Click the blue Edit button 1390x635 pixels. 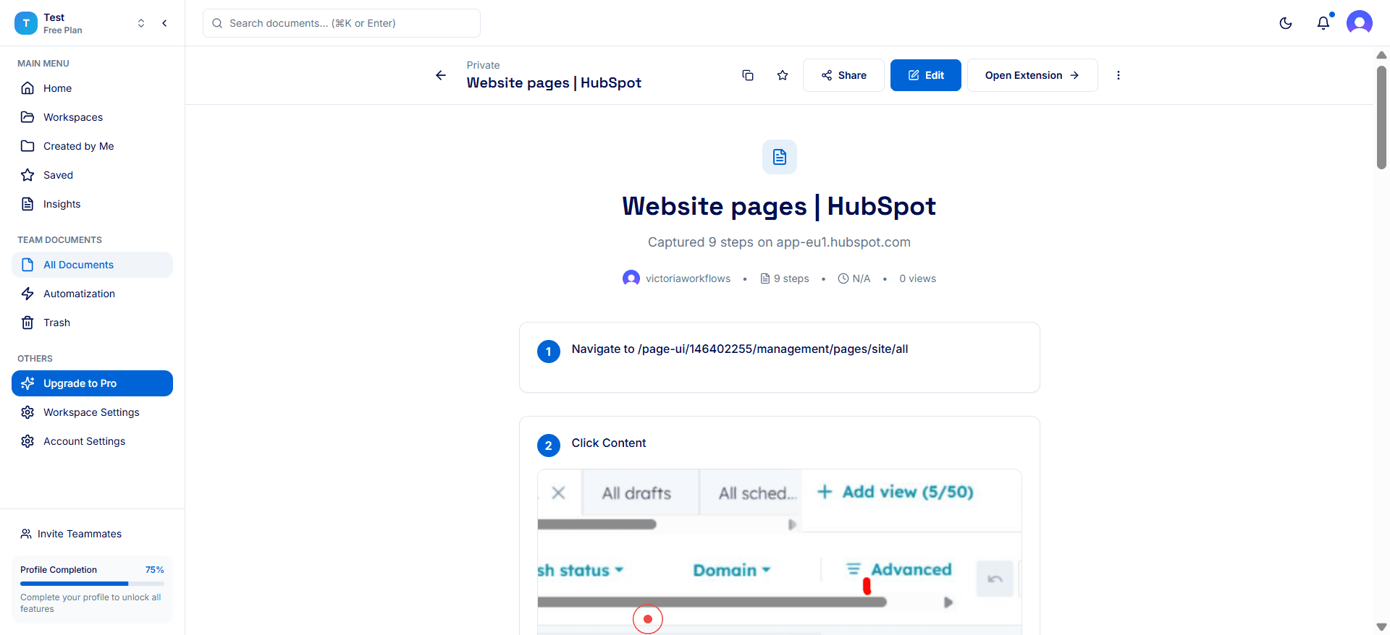(926, 75)
